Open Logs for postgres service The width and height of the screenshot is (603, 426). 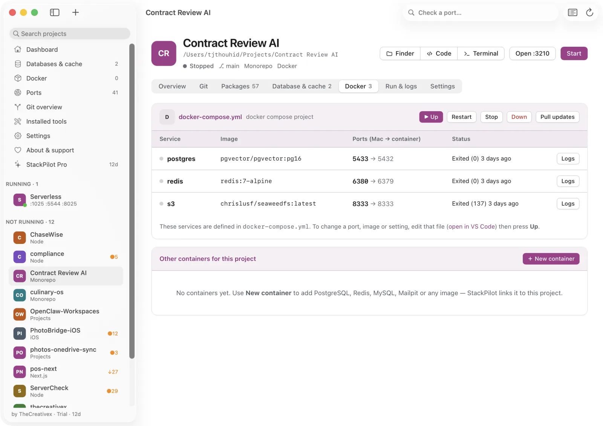(x=568, y=158)
